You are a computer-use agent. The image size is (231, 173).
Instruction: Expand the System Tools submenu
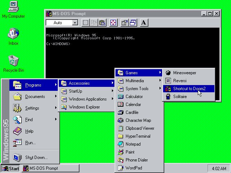click(x=139, y=89)
